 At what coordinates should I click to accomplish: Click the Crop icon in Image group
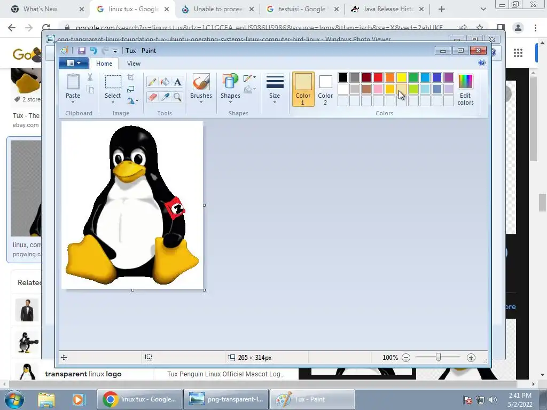coord(130,77)
